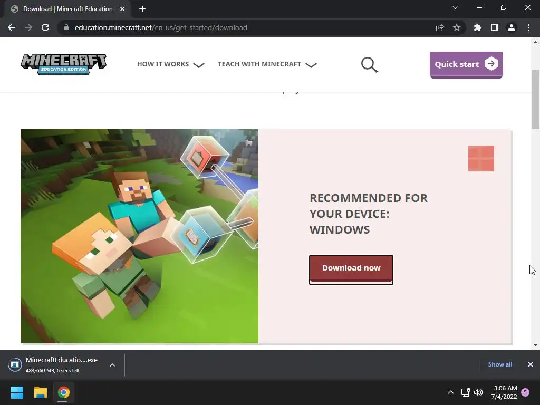The height and width of the screenshot is (405, 540).
Task: Expand the How It Works menu
Action: point(170,64)
